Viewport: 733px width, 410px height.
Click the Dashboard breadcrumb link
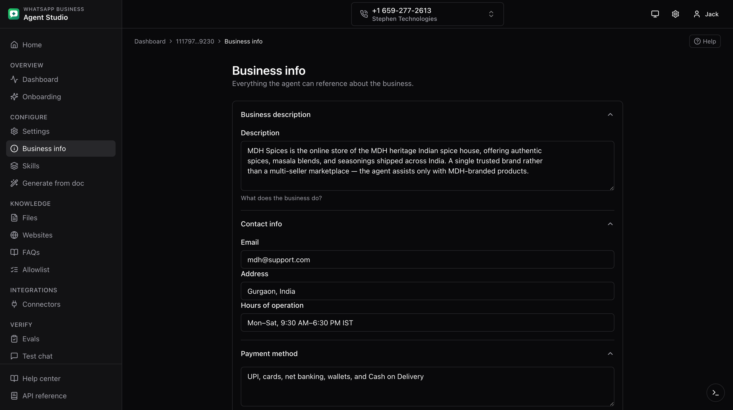click(150, 41)
